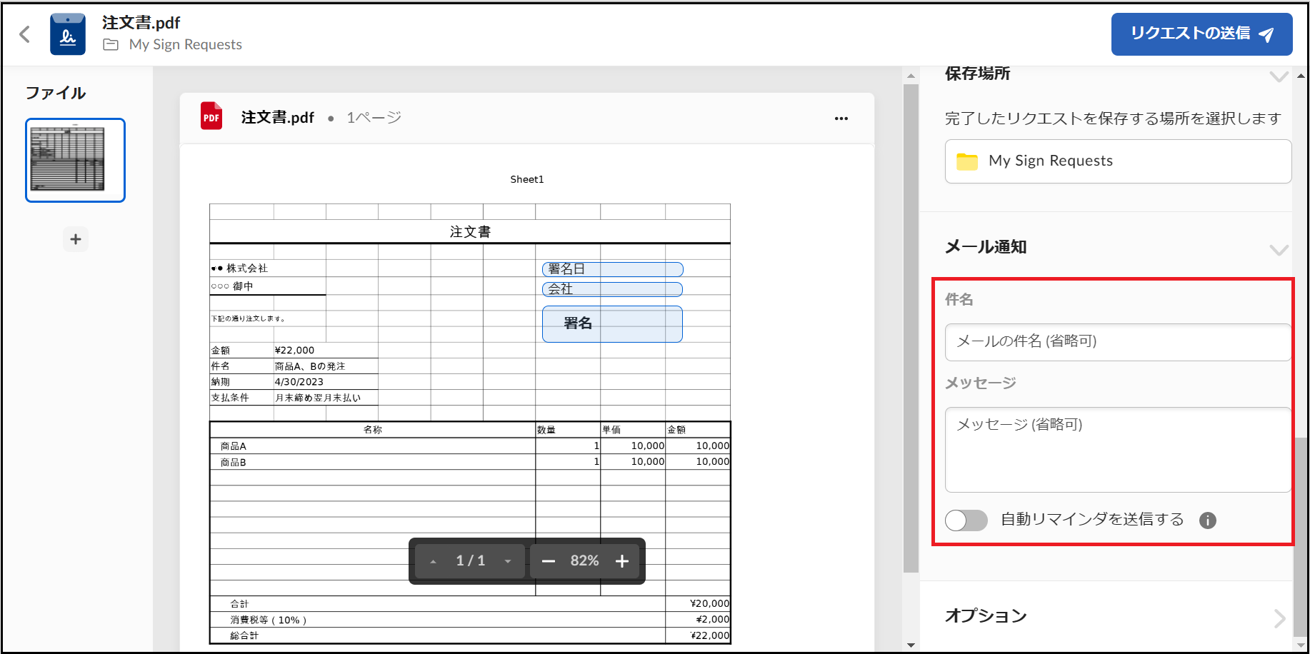
Task: Click the メールの件名 input field
Action: tap(1117, 342)
